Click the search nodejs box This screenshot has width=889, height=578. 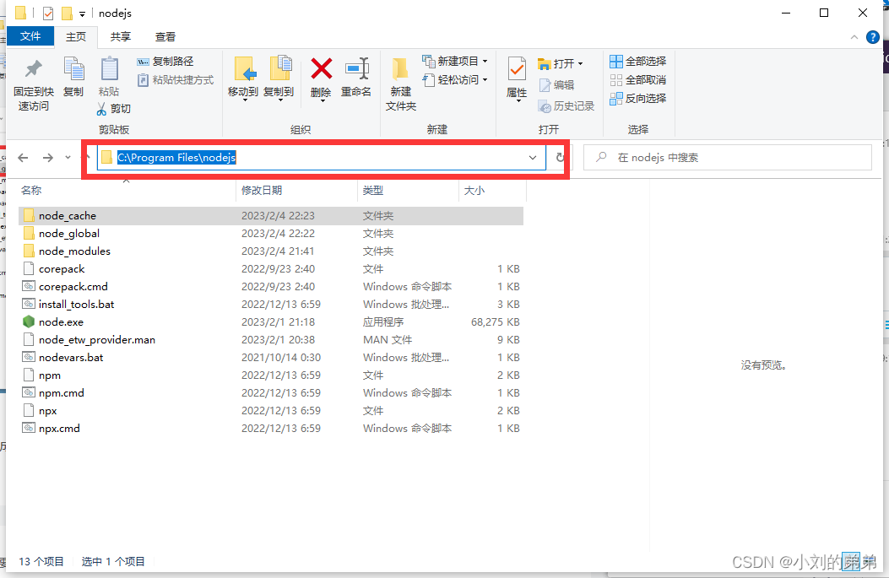pyautogui.click(x=728, y=158)
